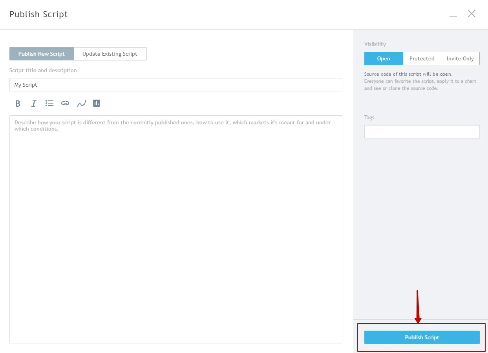488x353 pixels.
Task: Click the Visibility section label
Action: 375,44
